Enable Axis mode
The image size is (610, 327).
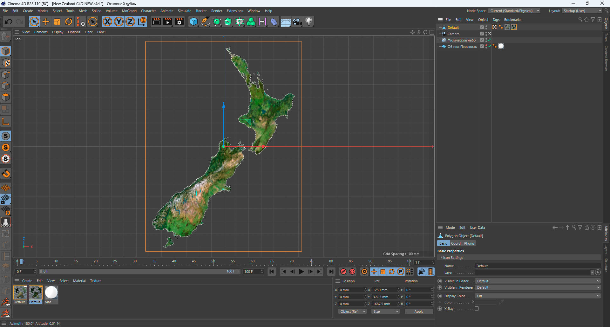(x=6, y=121)
